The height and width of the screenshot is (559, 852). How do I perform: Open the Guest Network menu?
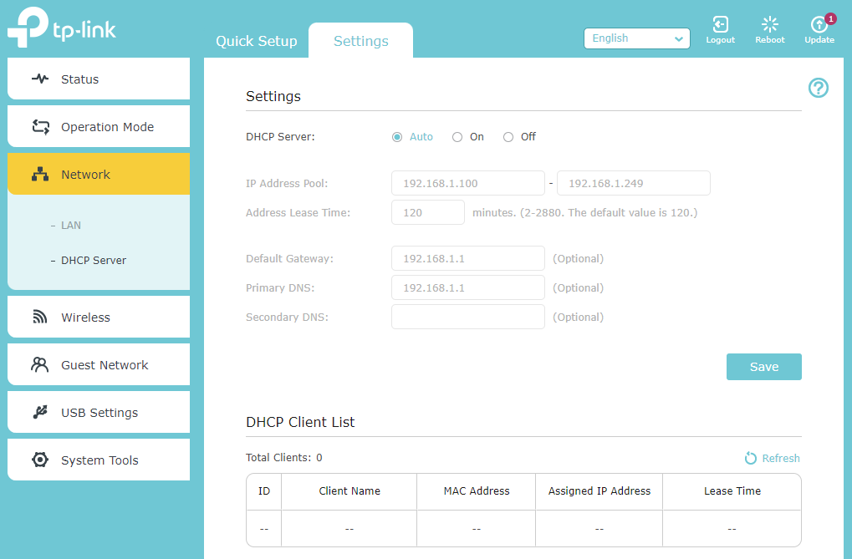click(99, 364)
